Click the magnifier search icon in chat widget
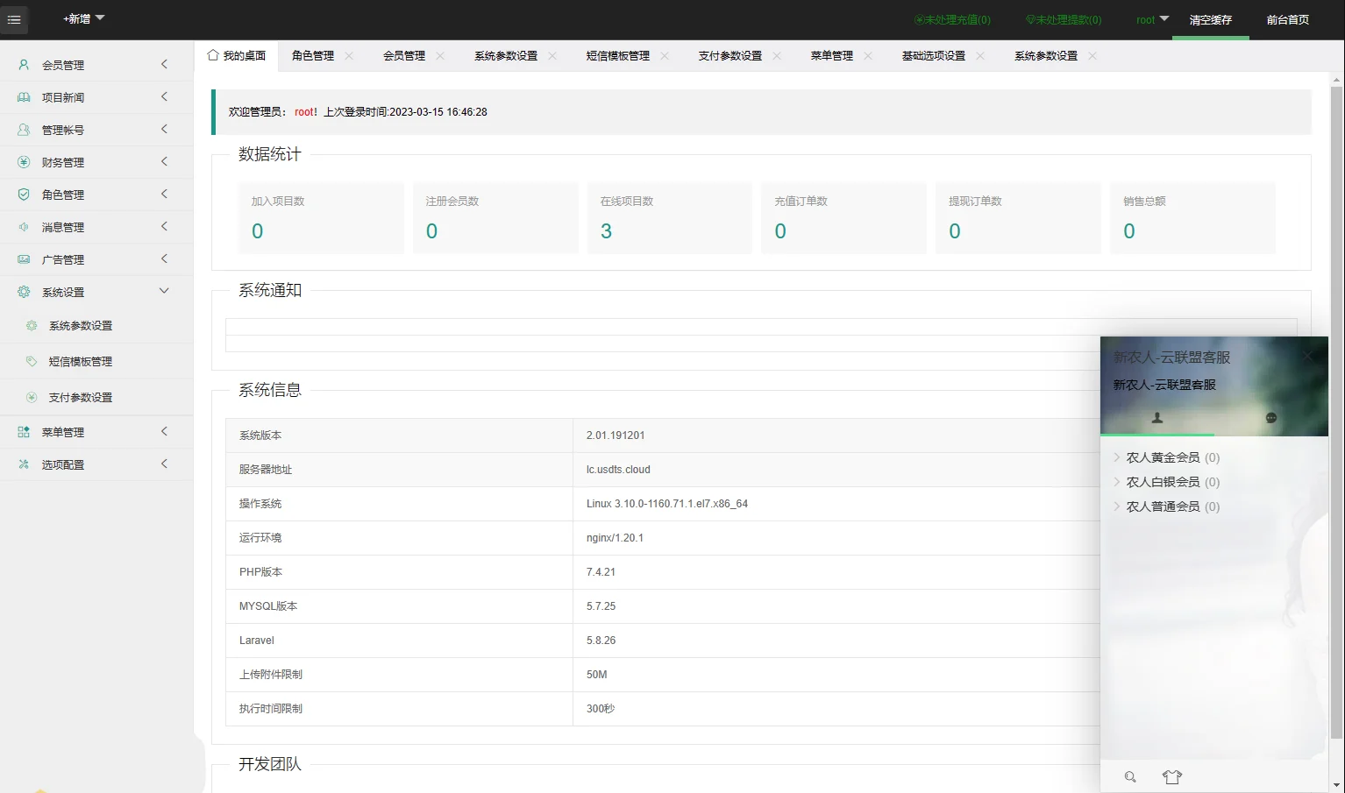Image resolution: width=1345 pixels, height=793 pixels. [x=1129, y=776]
